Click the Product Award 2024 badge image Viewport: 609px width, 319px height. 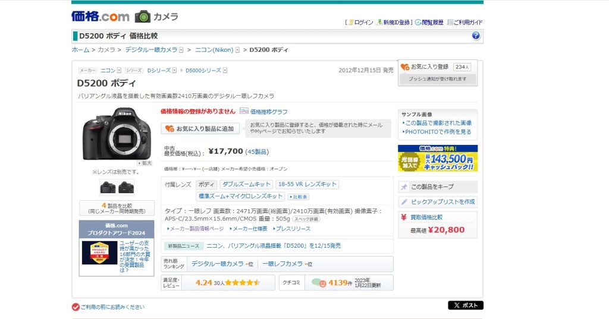pos(99,252)
